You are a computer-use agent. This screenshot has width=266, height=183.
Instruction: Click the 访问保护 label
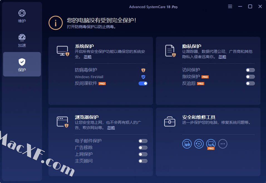pos(191,70)
